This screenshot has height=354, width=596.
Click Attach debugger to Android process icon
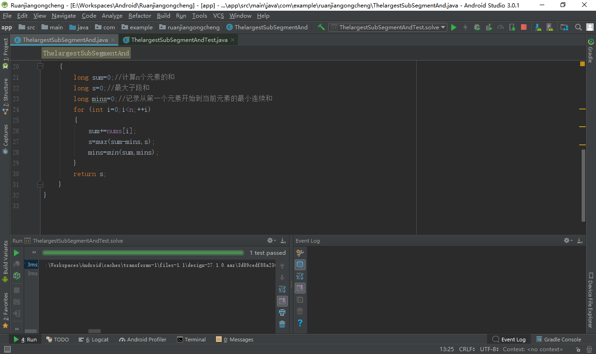click(x=512, y=27)
